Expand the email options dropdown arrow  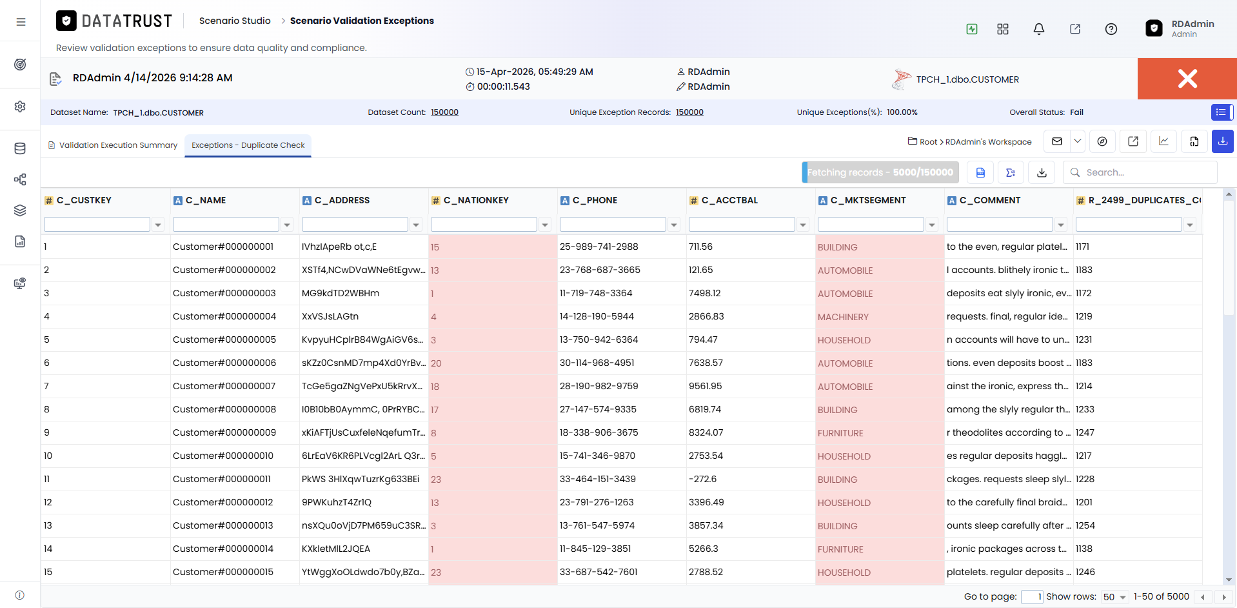coord(1078,141)
